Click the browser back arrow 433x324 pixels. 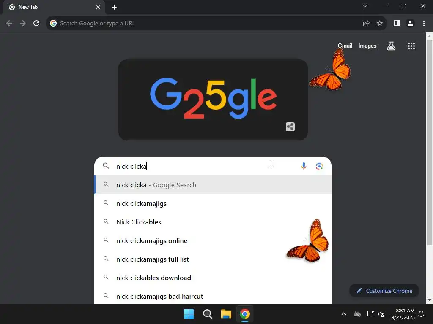[x=9, y=24]
